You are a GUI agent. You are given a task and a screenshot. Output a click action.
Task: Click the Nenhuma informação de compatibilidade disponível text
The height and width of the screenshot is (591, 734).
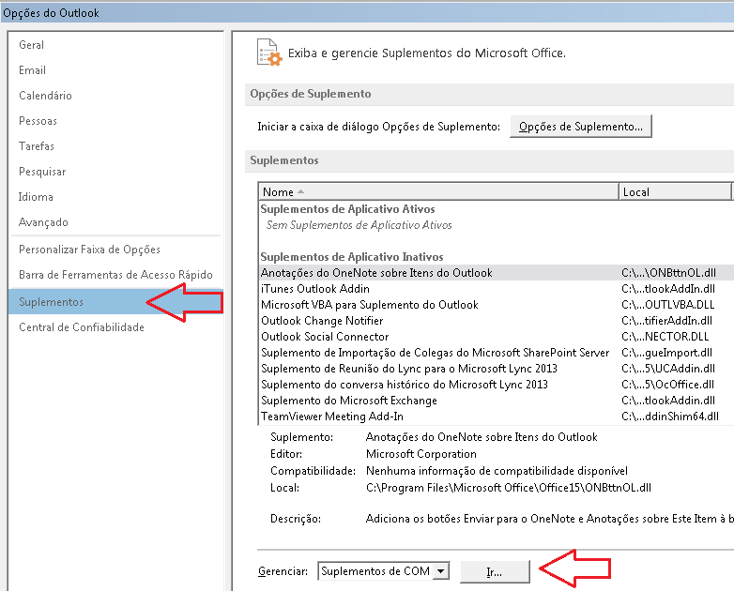tap(497, 471)
